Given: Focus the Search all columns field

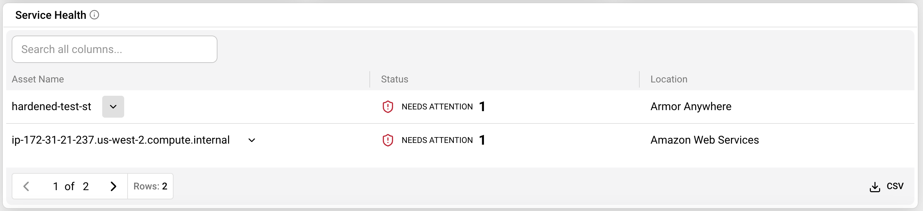Looking at the screenshot, I should click(114, 49).
